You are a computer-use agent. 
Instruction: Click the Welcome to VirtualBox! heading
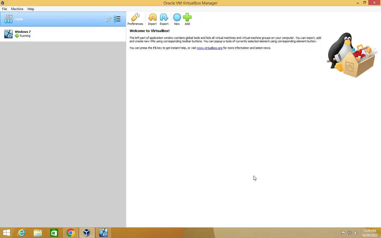point(149,31)
